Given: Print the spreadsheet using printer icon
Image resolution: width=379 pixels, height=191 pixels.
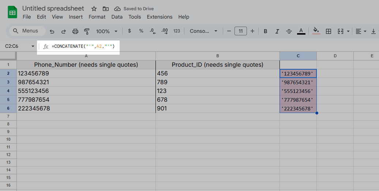Looking at the screenshot, I should pyautogui.click(x=75, y=31).
